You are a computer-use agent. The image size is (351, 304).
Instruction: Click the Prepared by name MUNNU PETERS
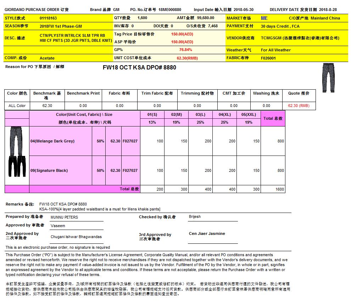[64, 217]
